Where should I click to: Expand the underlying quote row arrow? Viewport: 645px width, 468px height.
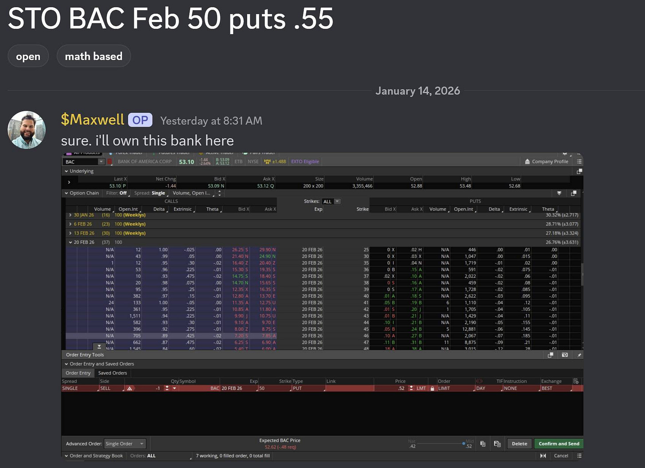[69, 182]
